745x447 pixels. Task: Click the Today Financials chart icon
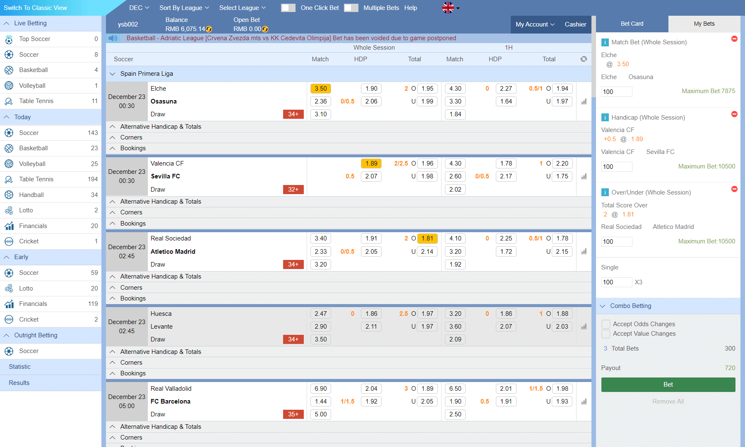pos(9,226)
